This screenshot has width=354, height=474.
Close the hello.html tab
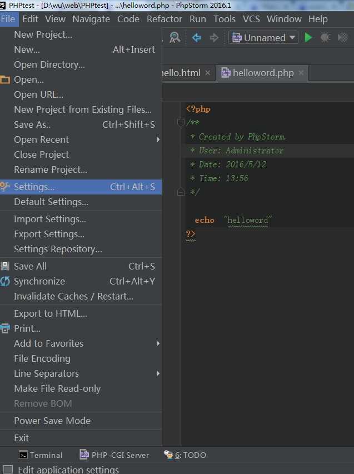tap(208, 73)
